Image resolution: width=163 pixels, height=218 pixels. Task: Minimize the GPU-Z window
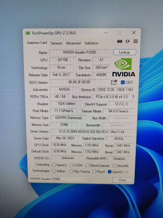[x=106, y=33]
